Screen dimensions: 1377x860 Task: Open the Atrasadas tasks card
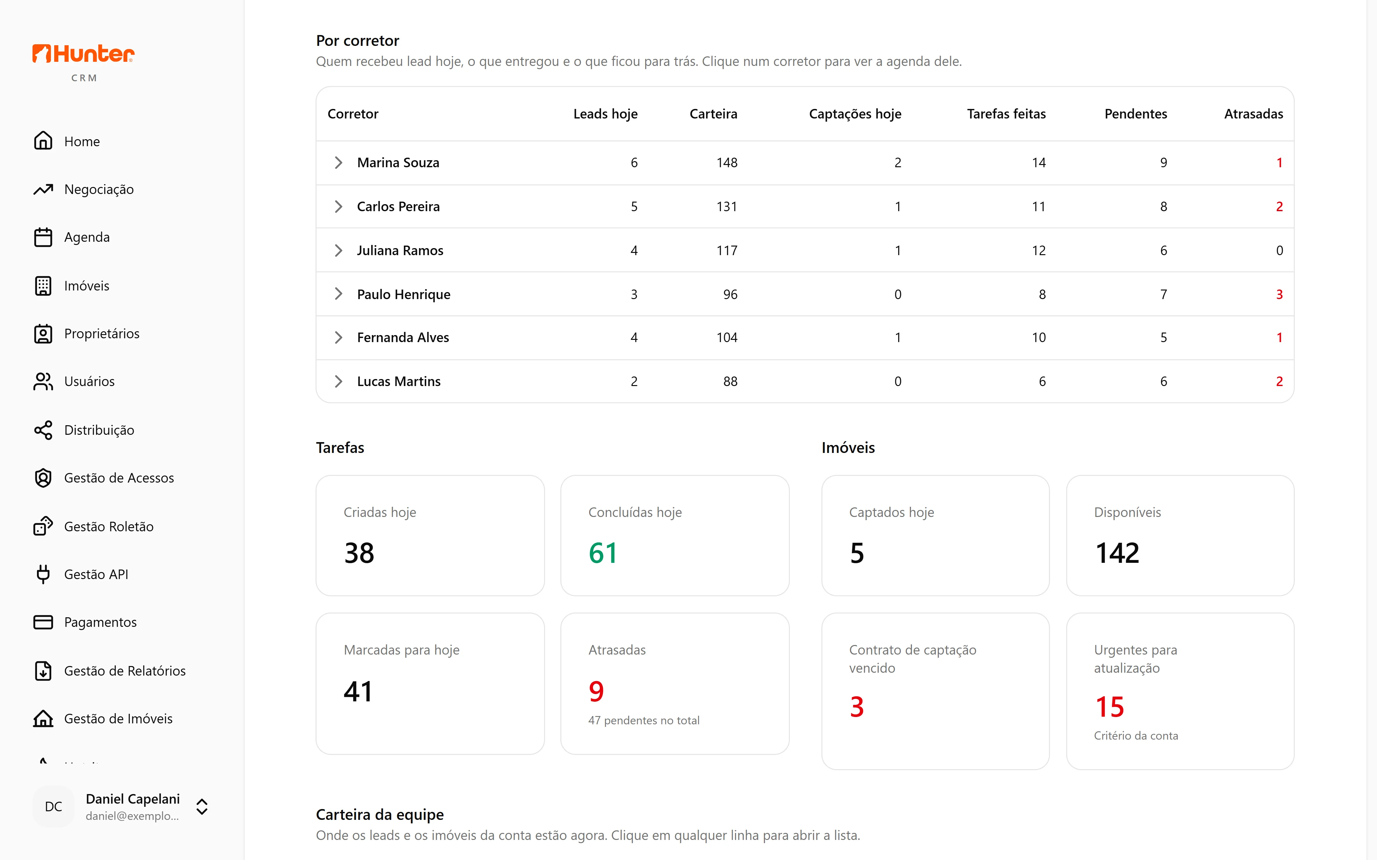point(675,684)
